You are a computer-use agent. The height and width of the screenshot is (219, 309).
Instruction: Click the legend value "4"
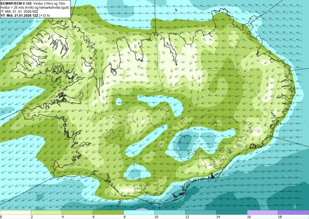click(x=63, y=217)
